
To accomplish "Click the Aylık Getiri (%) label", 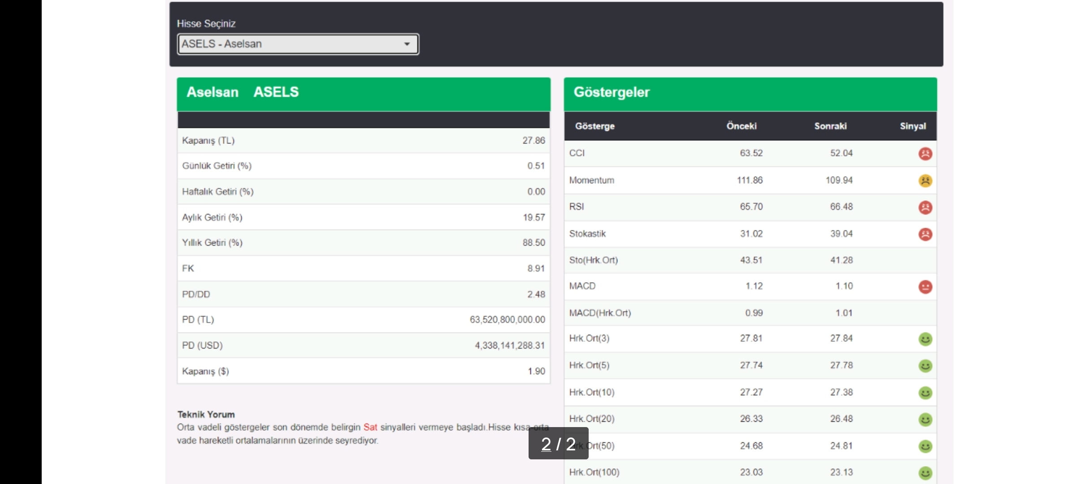I will pos(212,217).
